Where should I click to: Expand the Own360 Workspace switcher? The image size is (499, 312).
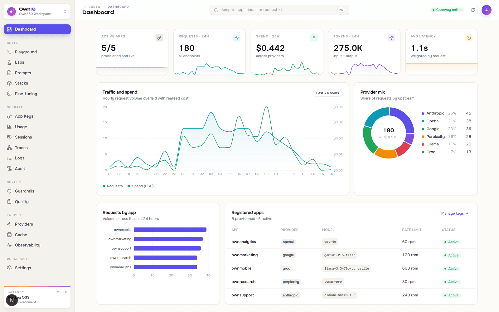[37, 12]
